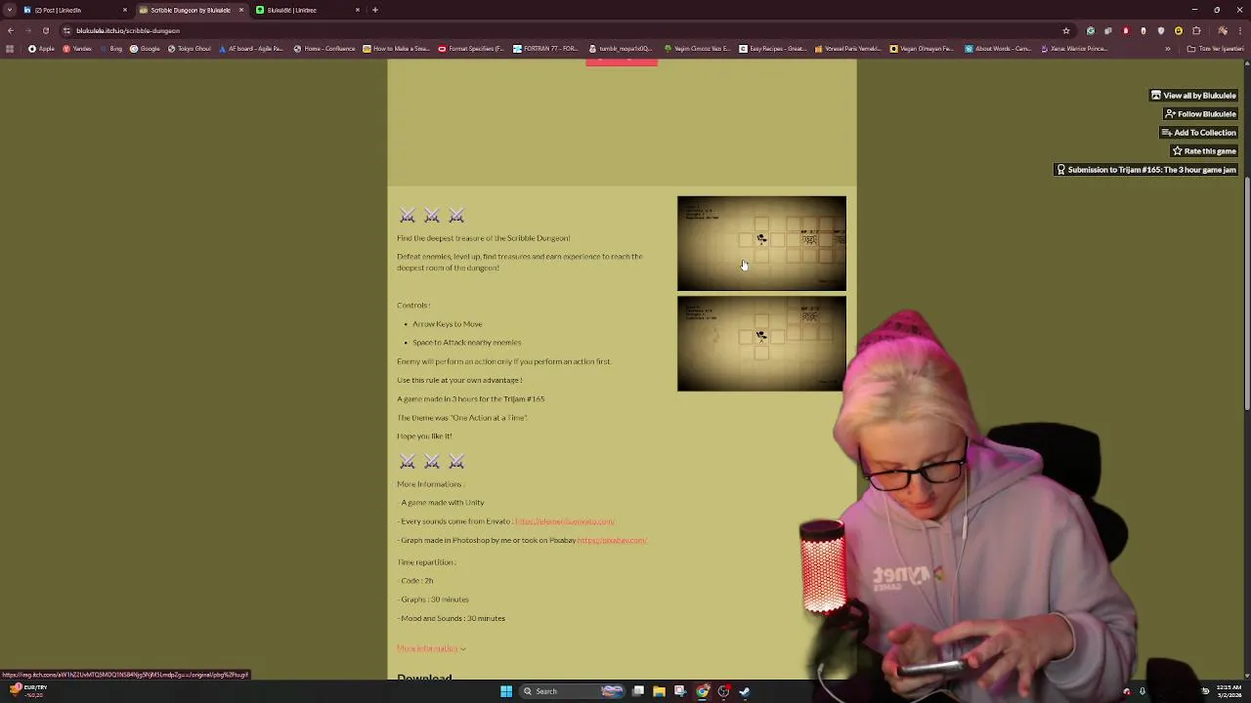Viewport: 1251px width, 703px height.
Task: Open the second game screenshot thumbnail
Action: [761, 344]
